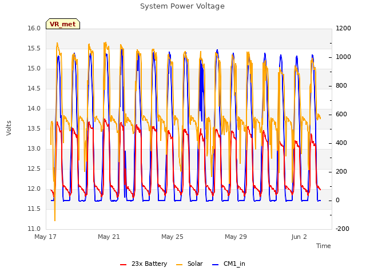The height and width of the screenshot is (275, 366).
Task: Click the red 23x Battery legend swatch
Action: [x=124, y=265]
